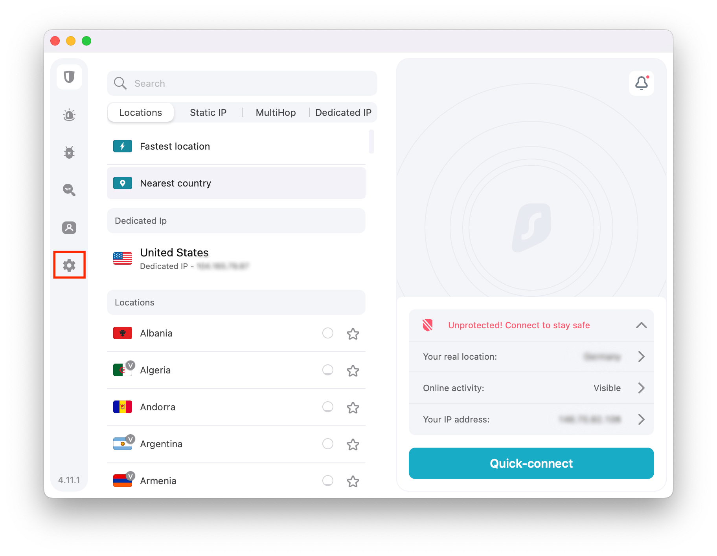Click inside the Search field
Image resolution: width=717 pixels, height=556 pixels.
[241, 83]
